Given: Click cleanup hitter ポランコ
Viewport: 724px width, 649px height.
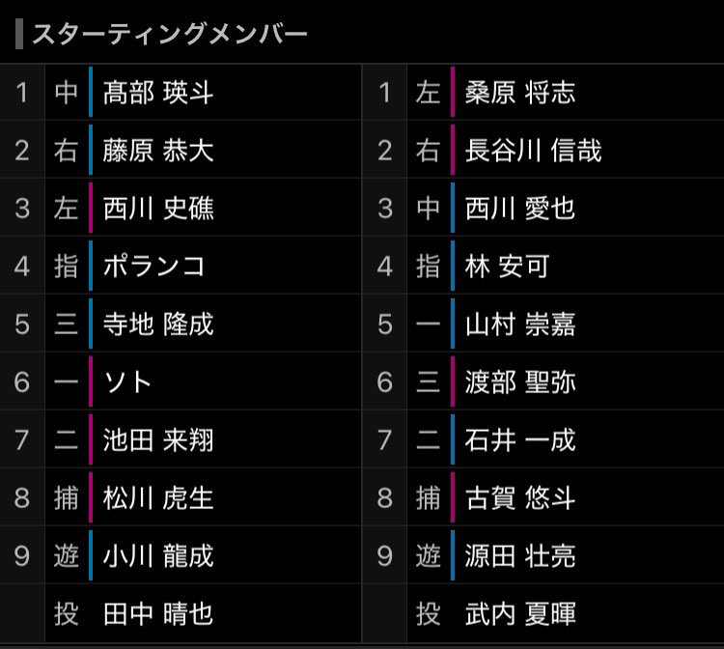Looking at the screenshot, I should point(154,267).
